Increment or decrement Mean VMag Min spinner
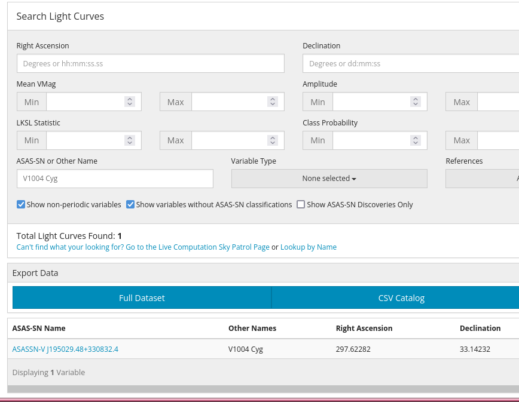 130,102
